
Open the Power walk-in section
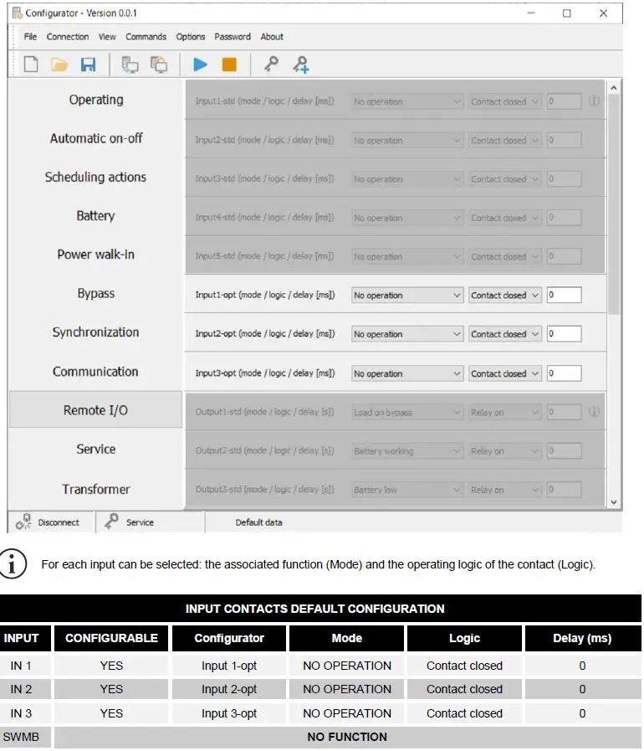pyautogui.click(x=95, y=255)
